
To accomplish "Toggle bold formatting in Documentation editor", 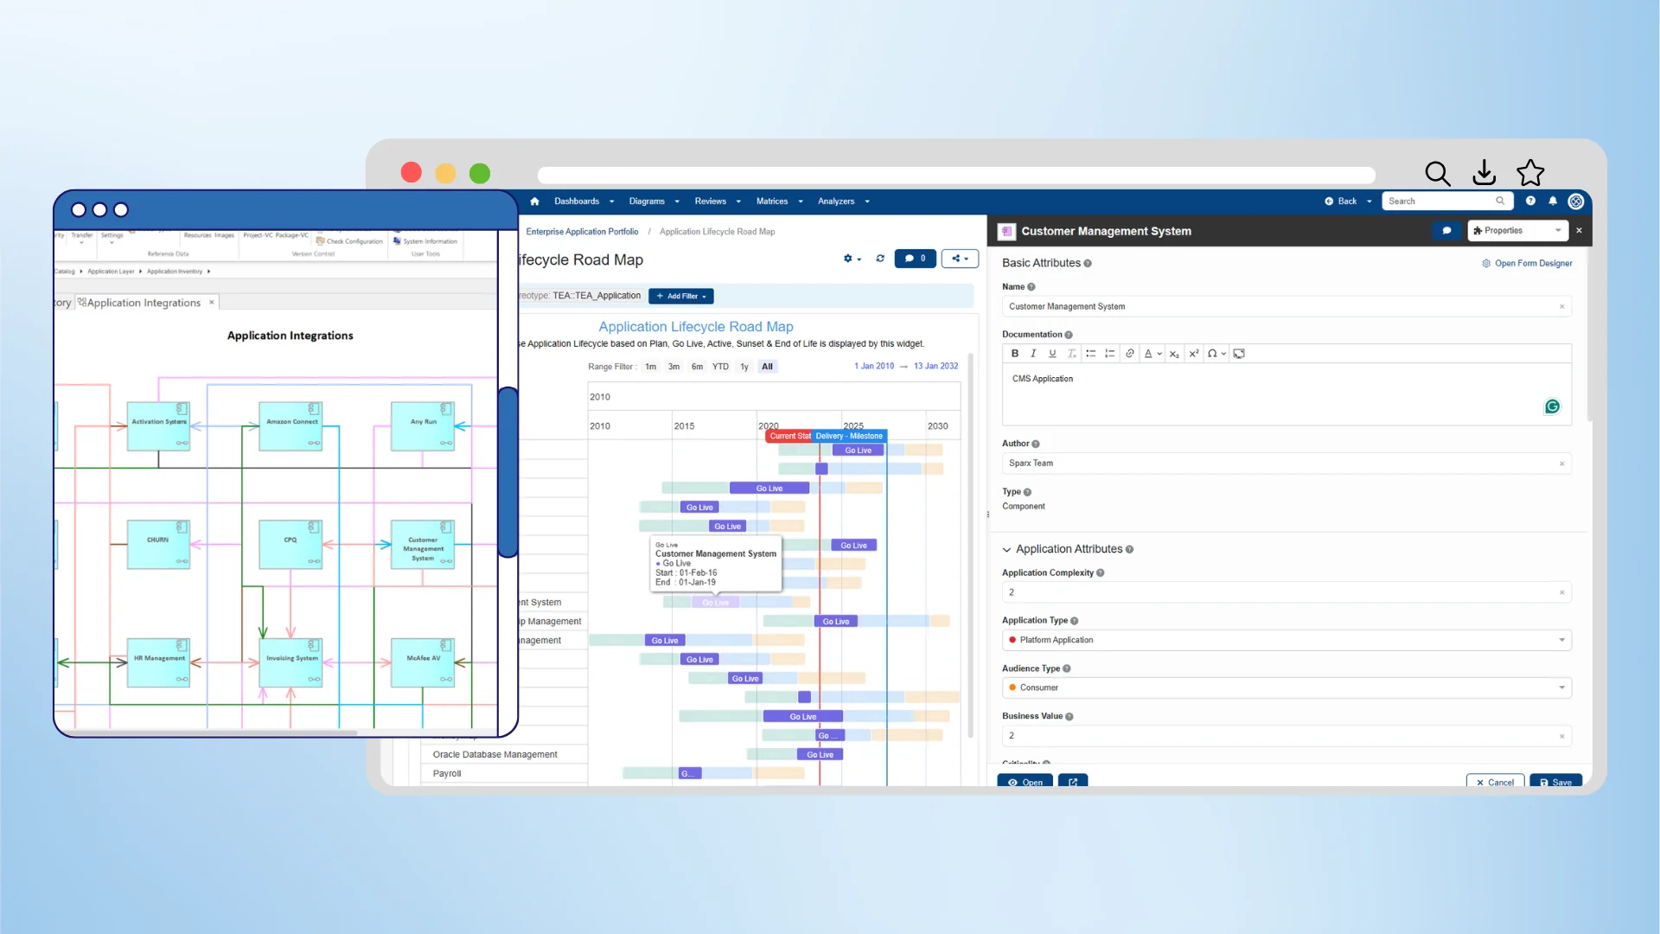I will [x=1014, y=353].
